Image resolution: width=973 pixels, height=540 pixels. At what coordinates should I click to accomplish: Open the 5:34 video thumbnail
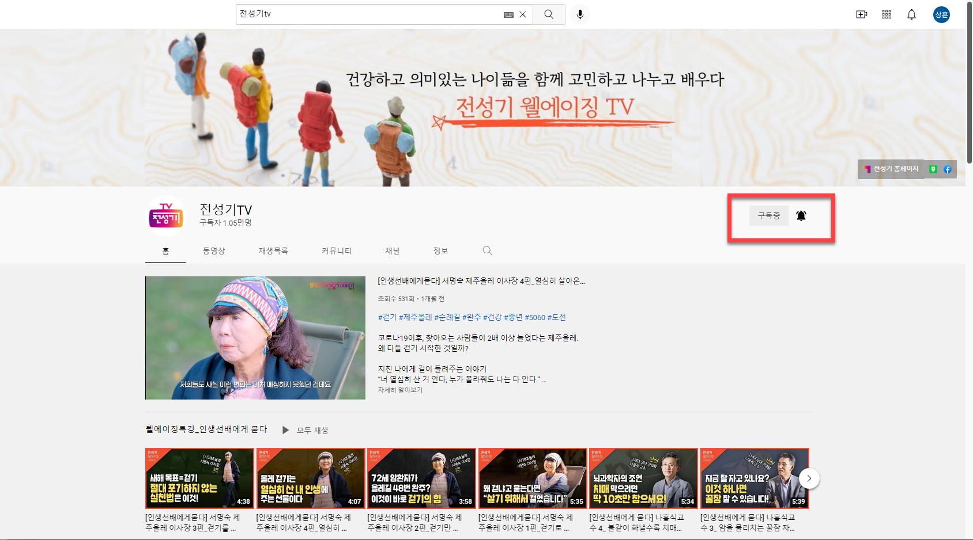(644, 478)
